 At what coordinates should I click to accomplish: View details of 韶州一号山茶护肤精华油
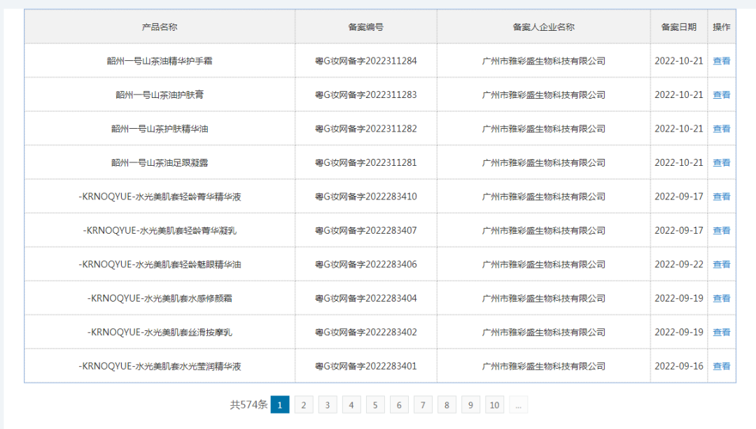tap(721, 129)
